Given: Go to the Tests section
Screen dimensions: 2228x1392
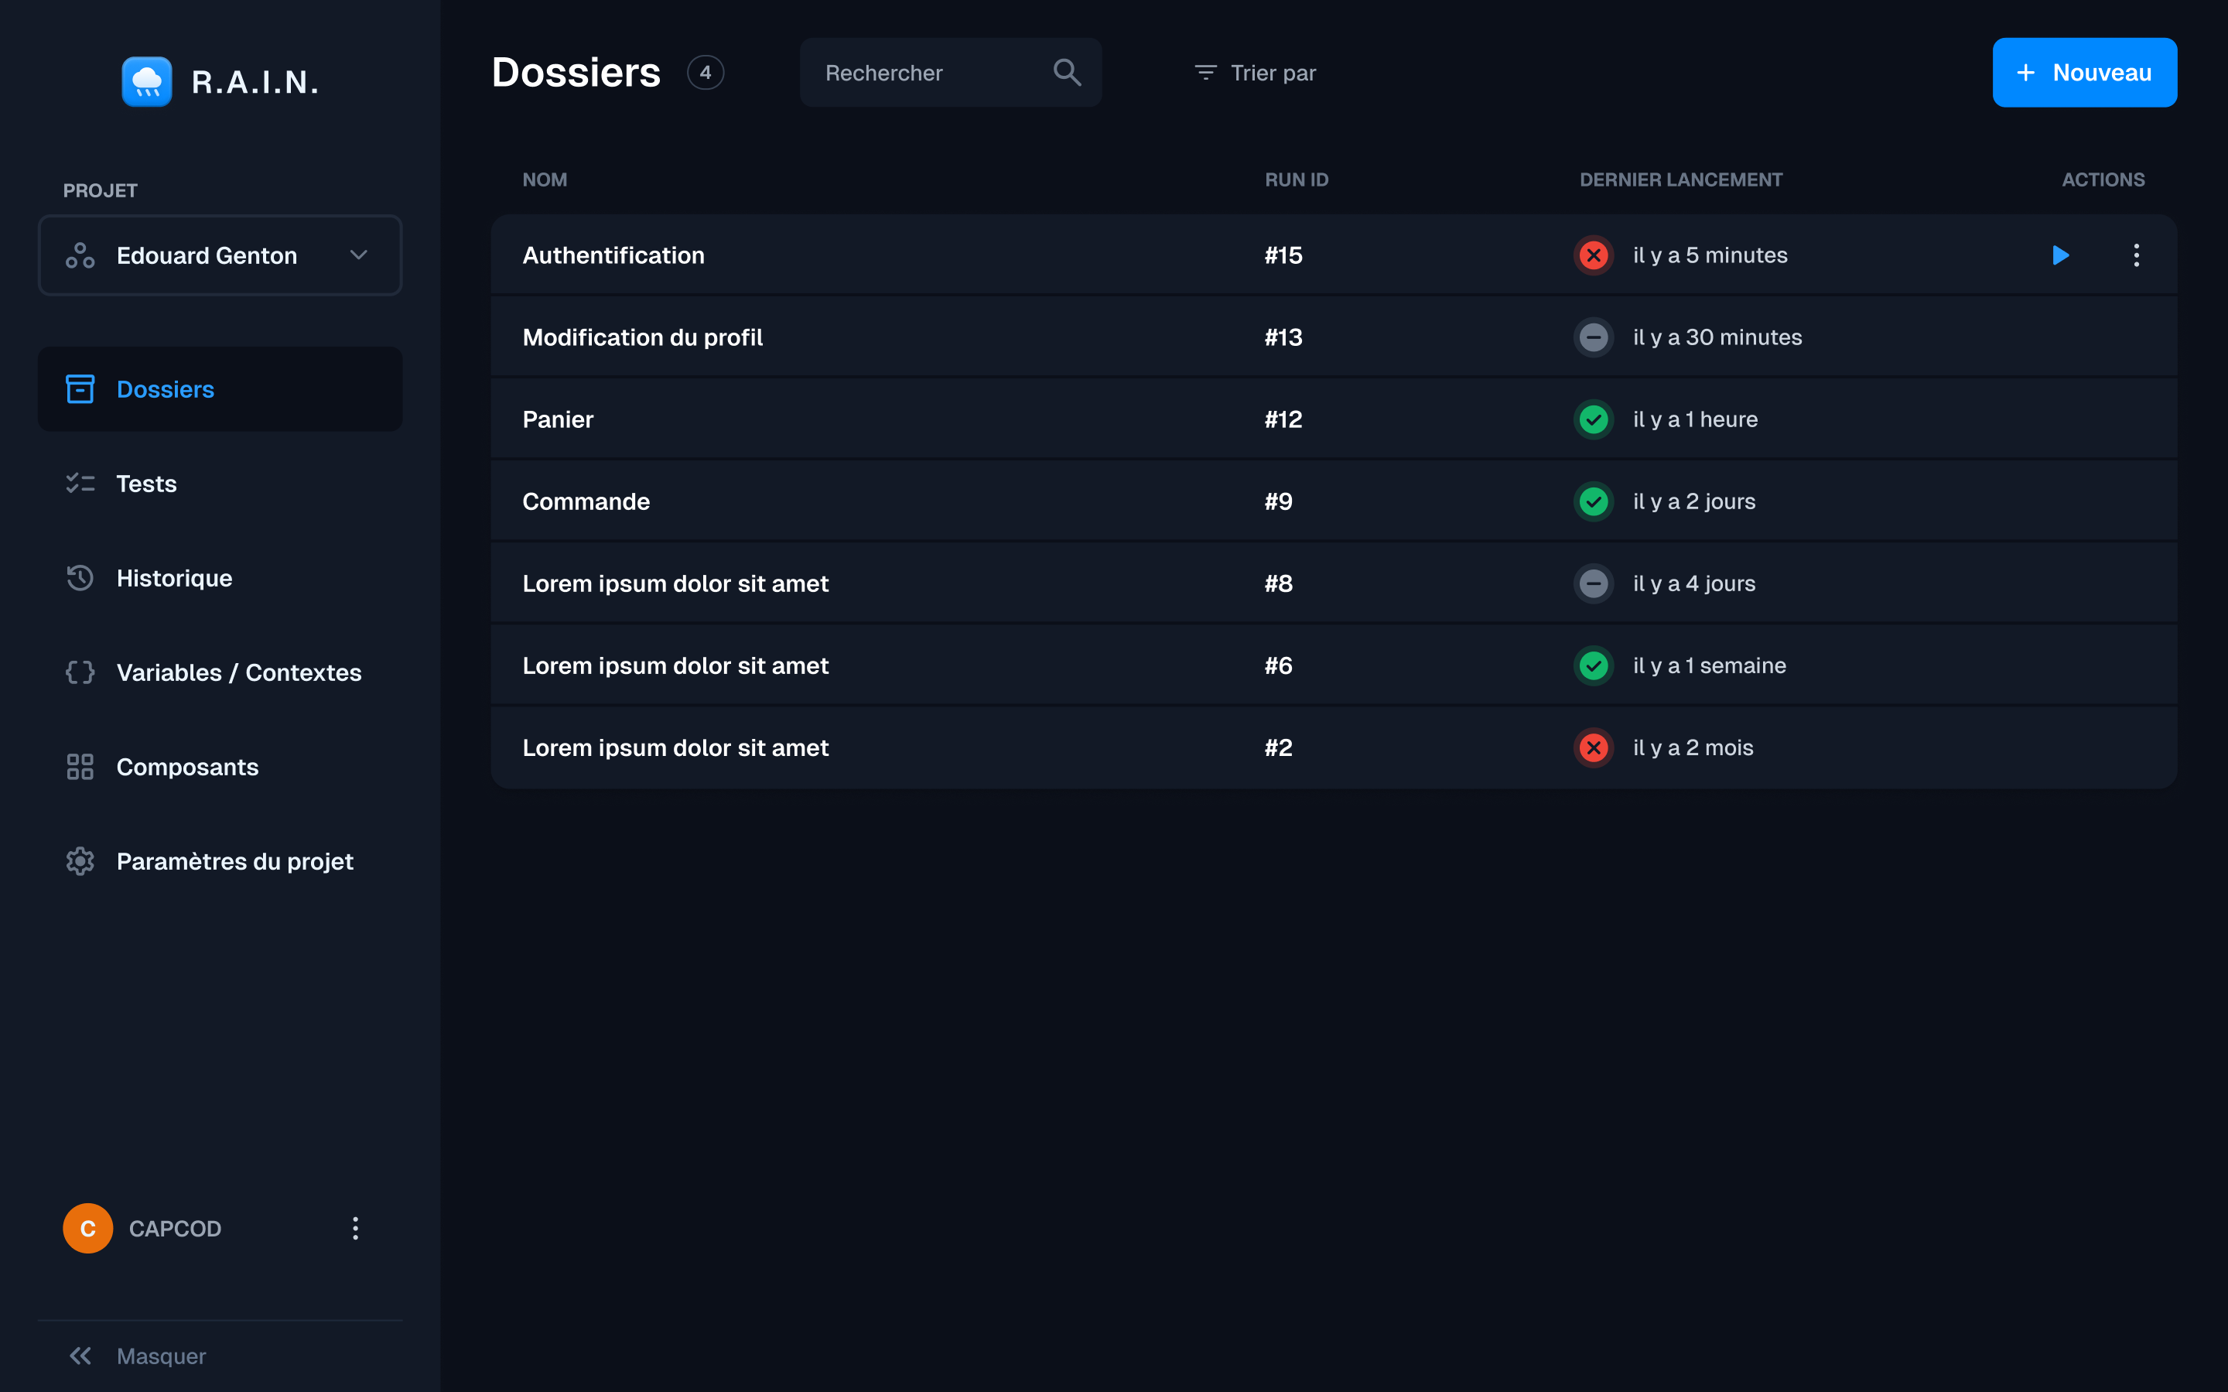Looking at the screenshot, I should click(220, 484).
